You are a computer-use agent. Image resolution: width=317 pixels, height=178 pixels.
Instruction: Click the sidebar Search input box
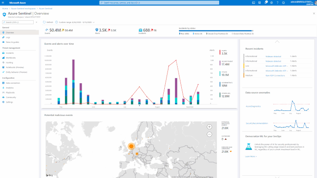coord(18,22)
